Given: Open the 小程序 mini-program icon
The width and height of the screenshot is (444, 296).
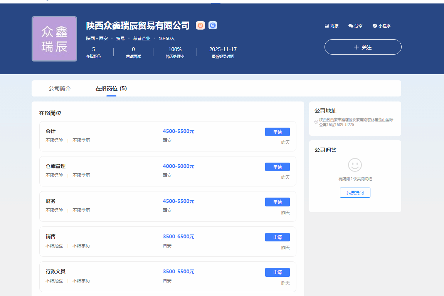Looking at the screenshot, I should pyautogui.click(x=375, y=26).
